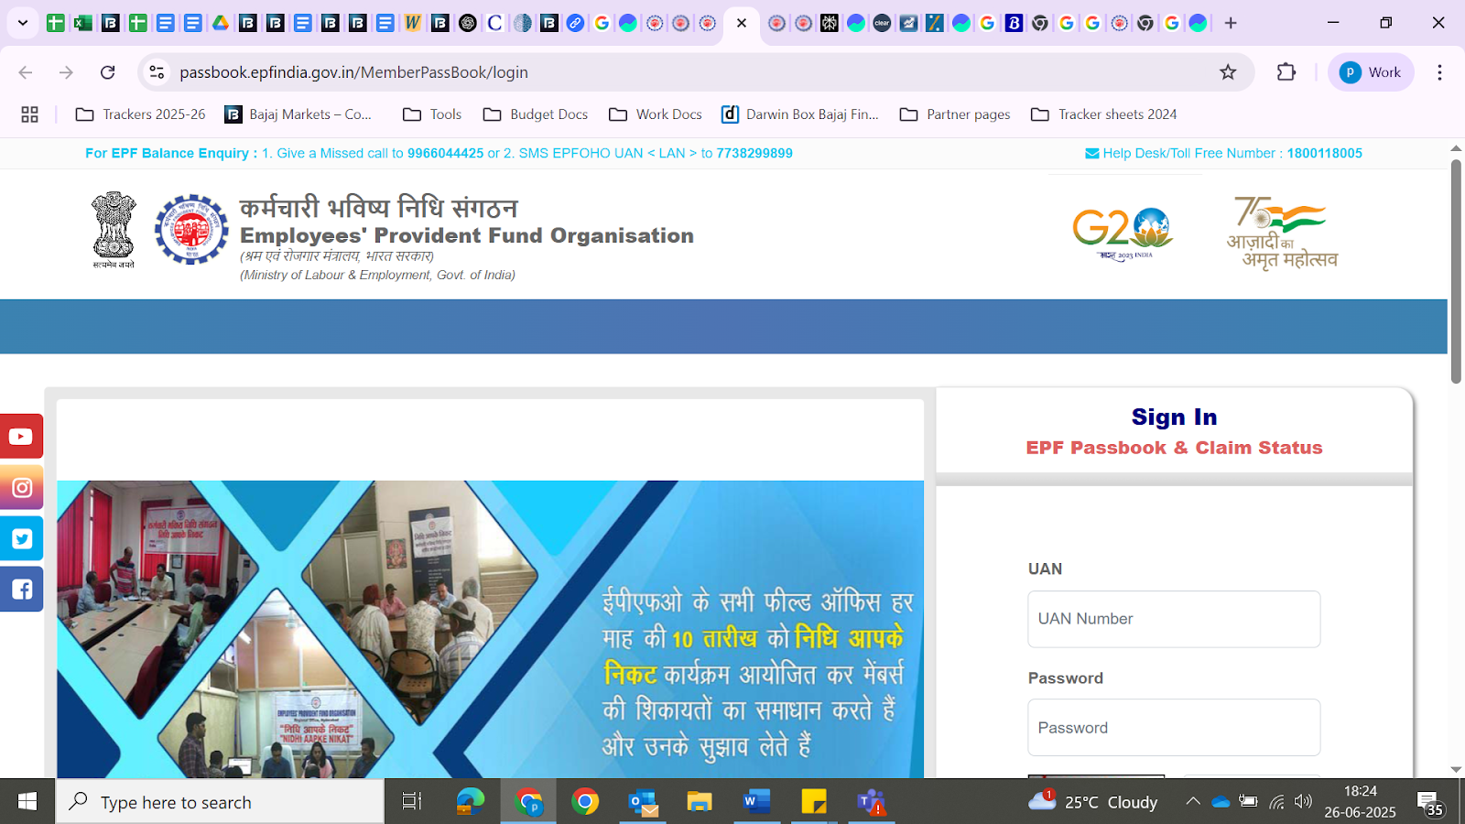The height and width of the screenshot is (824, 1465).
Task: Open the Tools bookmark folder
Action: pyautogui.click(x=432, y=114)
